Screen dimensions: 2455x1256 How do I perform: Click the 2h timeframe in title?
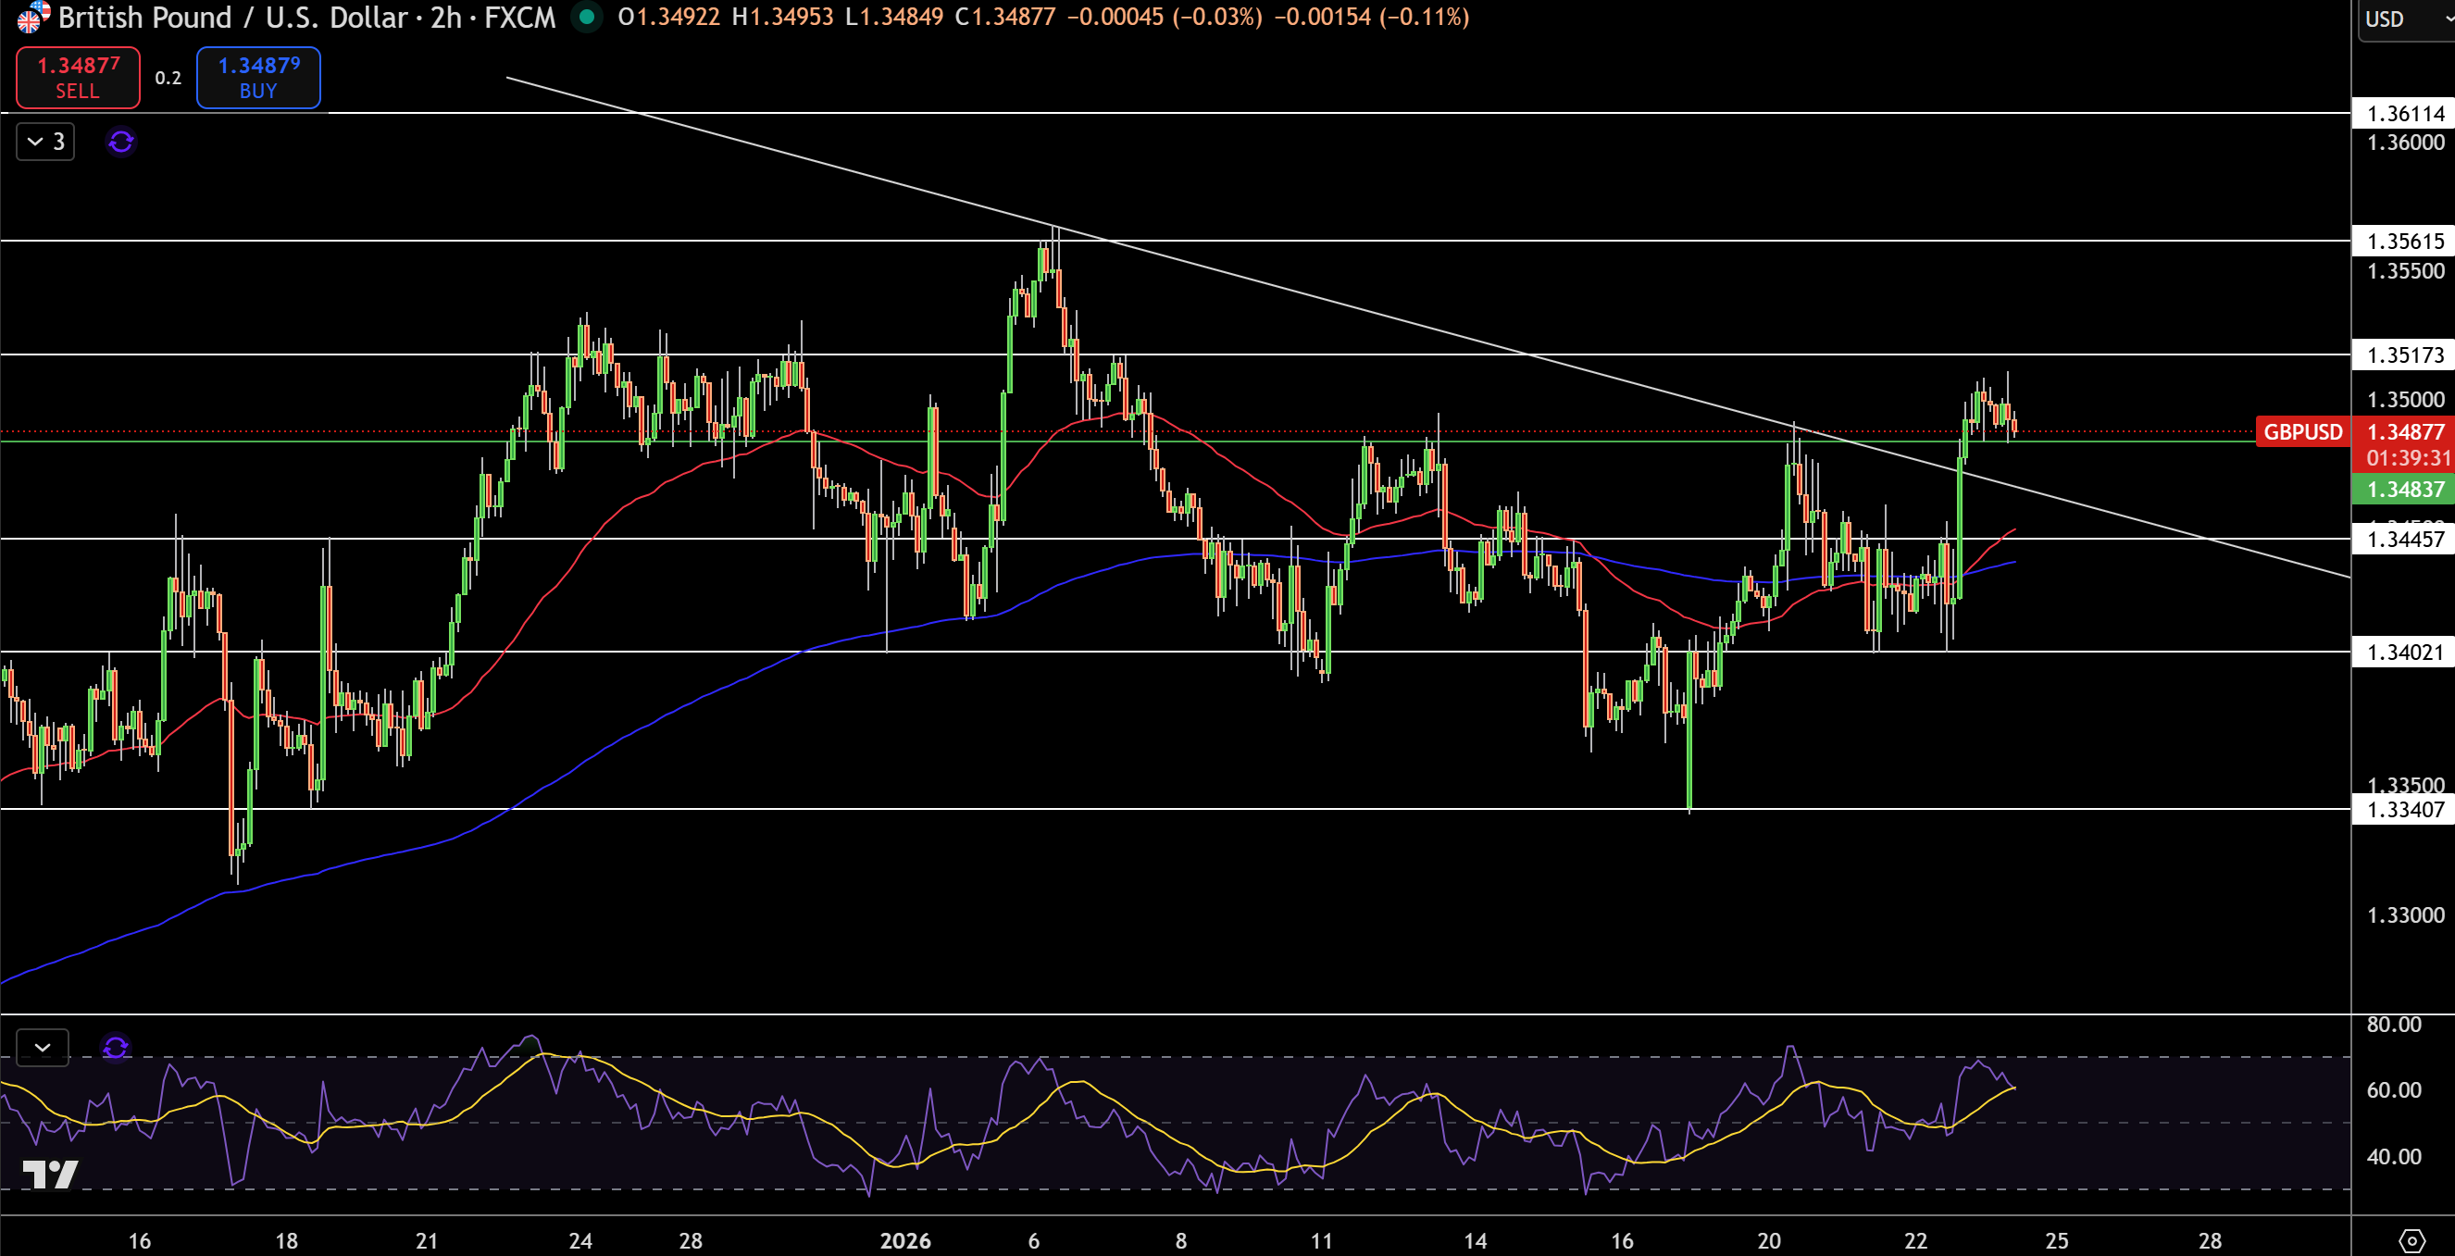pyautogui.click(x=446, y=18)
